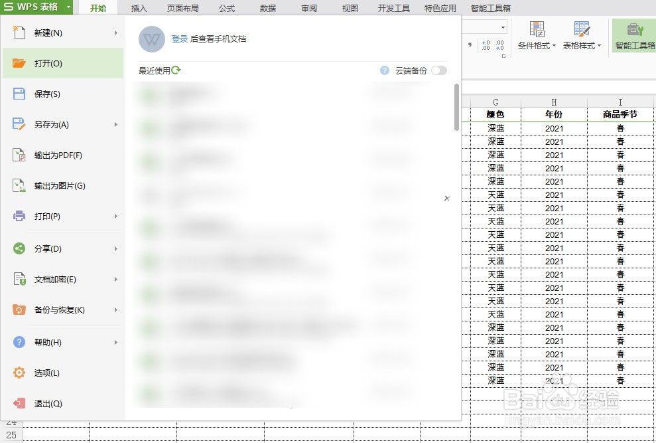Select the column H header

point(554,102)
